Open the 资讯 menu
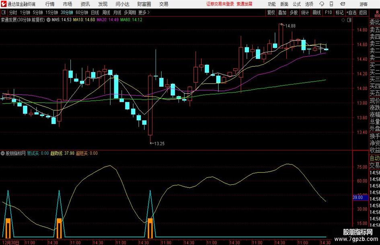This screenshot has width=380, height=245. click(85, 4)
